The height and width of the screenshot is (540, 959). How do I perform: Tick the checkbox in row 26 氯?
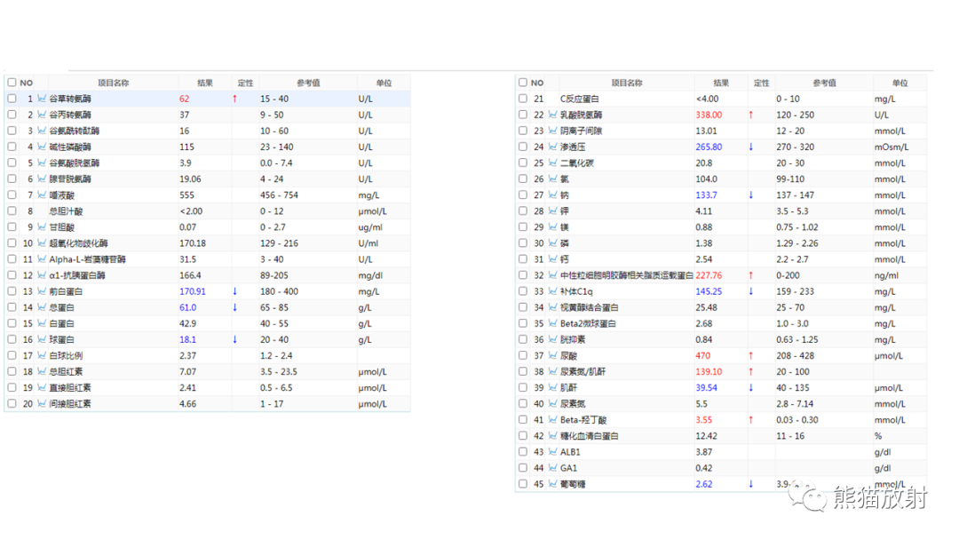coord(523,179)
